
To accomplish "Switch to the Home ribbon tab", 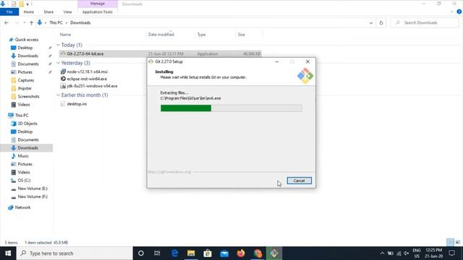I will click(x=29, y=12).
